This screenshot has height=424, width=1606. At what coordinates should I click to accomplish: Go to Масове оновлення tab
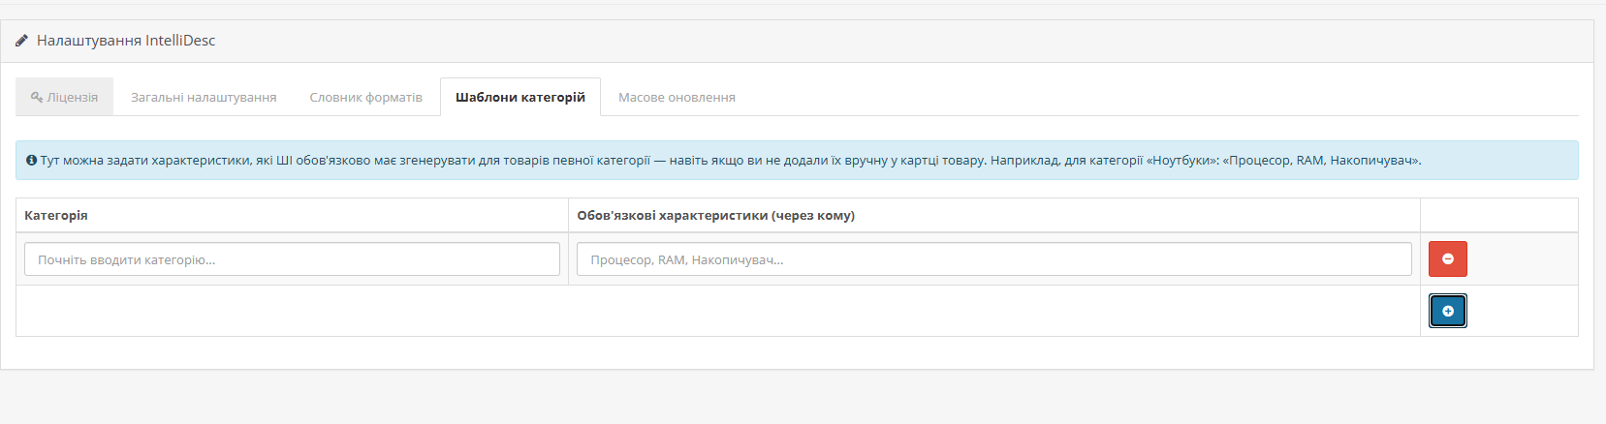pos(677,97)
